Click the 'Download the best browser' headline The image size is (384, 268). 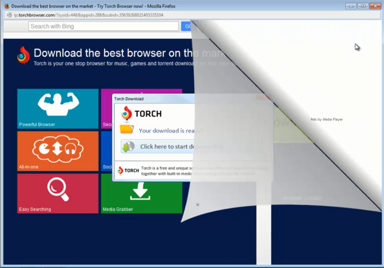coord(130,53)
